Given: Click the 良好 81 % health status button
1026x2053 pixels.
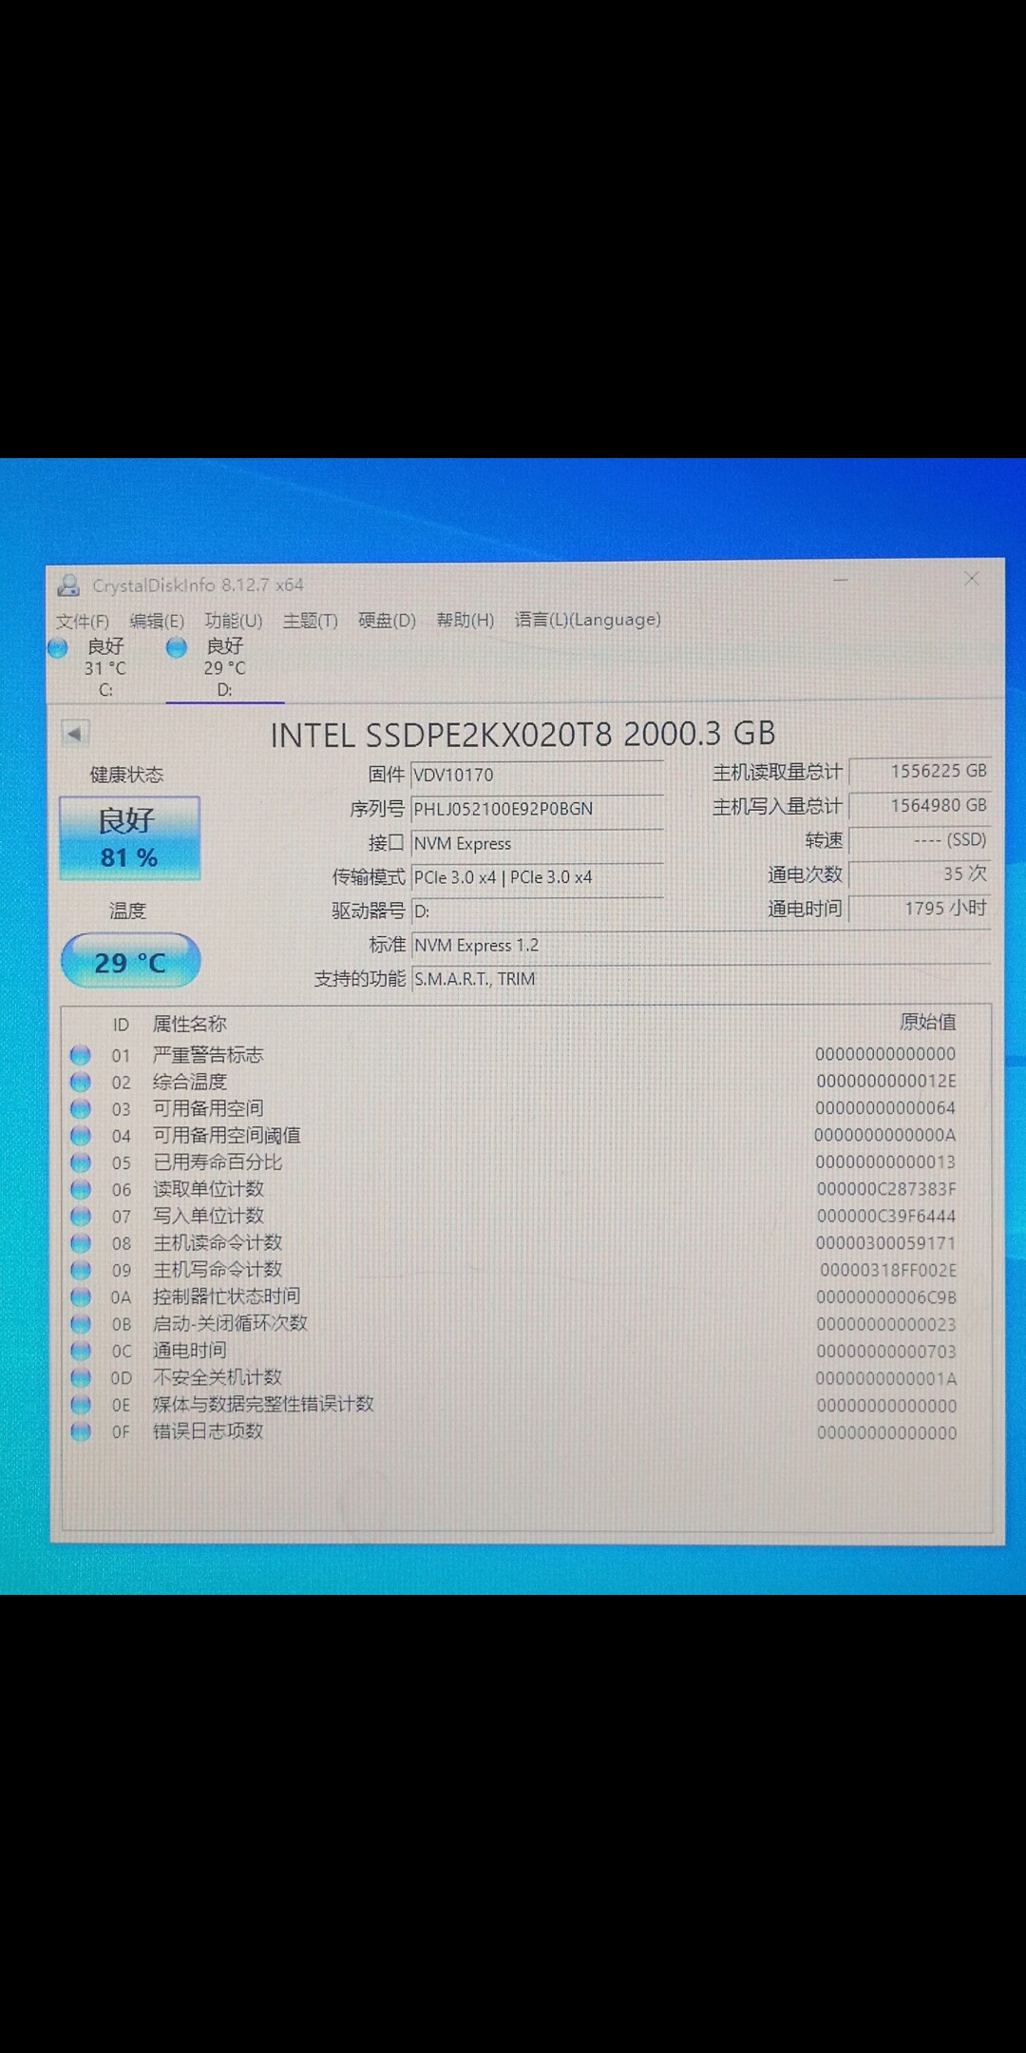Looking at the screenshot, I should (x=129, y=837).
